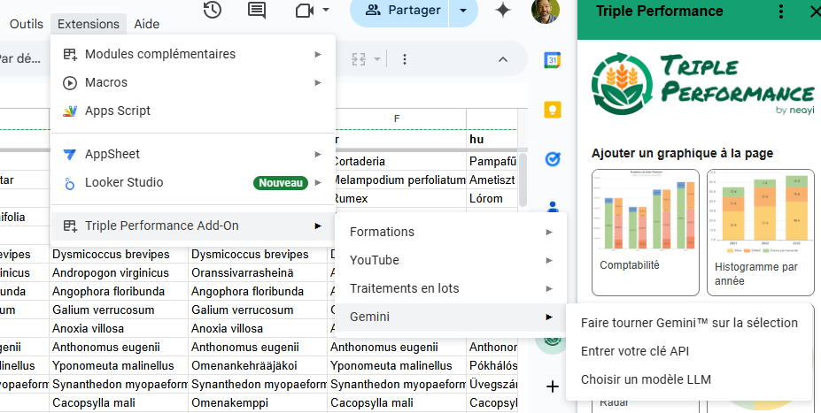
Task: Select Faire tourner Gemini sur la sélection
Action: (689, 323)
